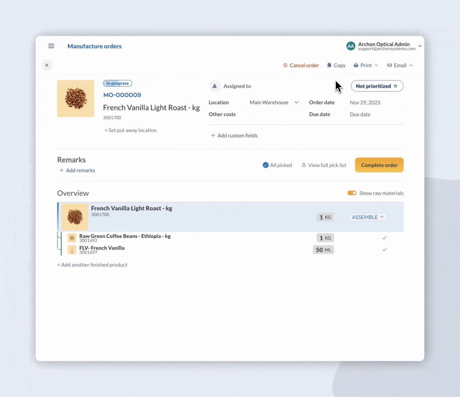Open MO-000009 order number link
This screenshot has height=397, width=460.
(122, 95)
